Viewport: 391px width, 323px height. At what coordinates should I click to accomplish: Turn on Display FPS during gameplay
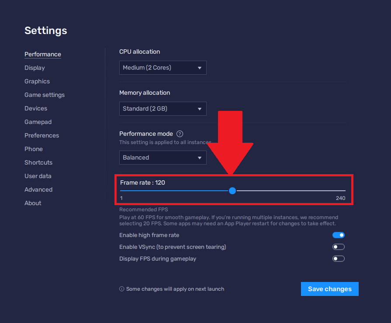pos(339,259)
